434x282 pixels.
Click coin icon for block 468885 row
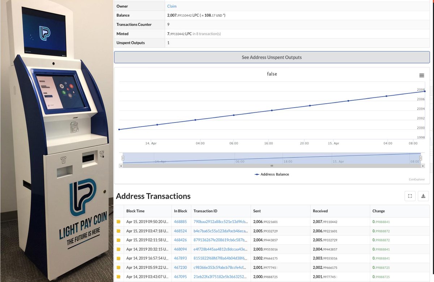(118, 221)
